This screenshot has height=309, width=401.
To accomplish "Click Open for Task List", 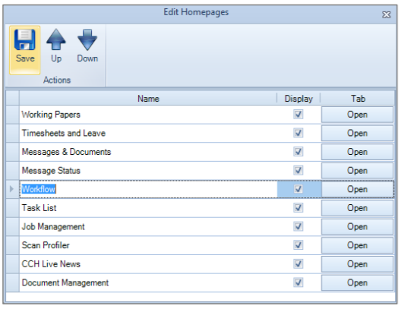I will click(x=357, y=208).
